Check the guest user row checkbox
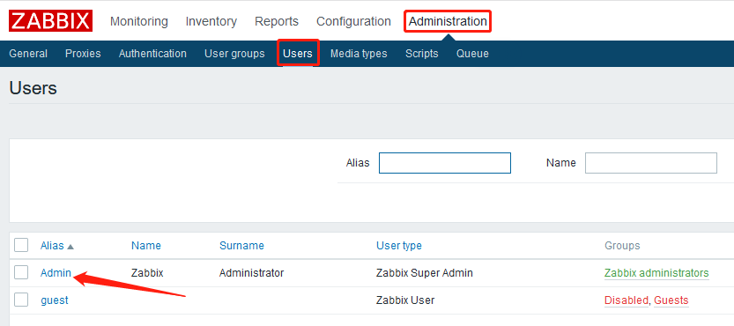The height and width of the screenshot is (326, 734). pyautogui.click(x=21, y=300)
